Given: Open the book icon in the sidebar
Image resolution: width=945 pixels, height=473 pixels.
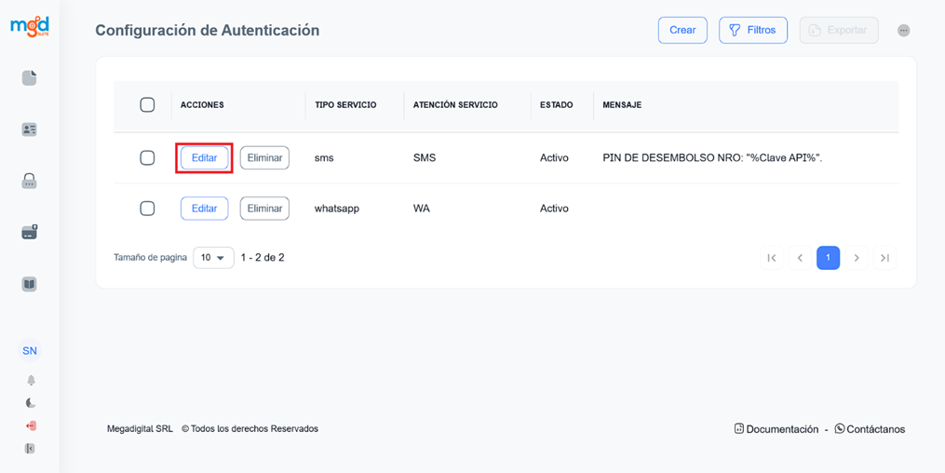Looking at the screenshot, I should pyautogui.click(x=29, y=284).
